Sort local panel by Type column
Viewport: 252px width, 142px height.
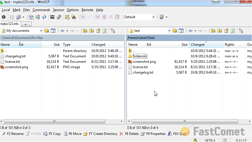coord(75,45)
